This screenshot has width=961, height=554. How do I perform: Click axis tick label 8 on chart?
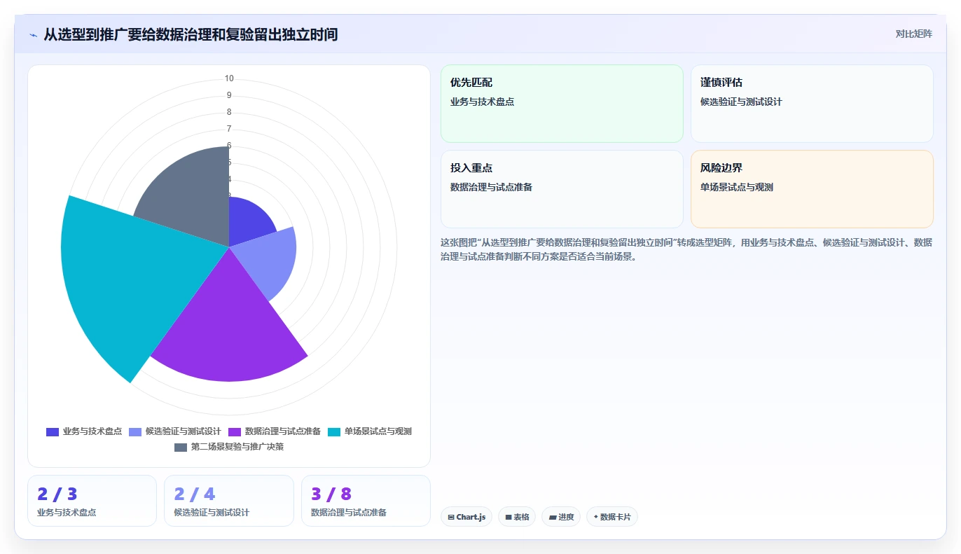[229, 112]
